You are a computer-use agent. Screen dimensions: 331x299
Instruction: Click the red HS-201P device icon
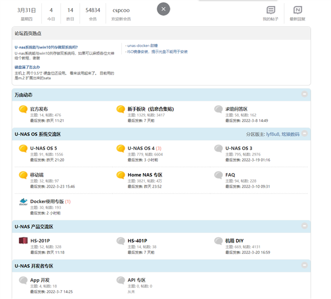(23, 241)
